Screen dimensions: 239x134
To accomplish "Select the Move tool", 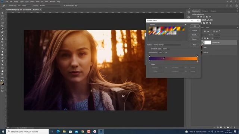I will coord(3,13).
